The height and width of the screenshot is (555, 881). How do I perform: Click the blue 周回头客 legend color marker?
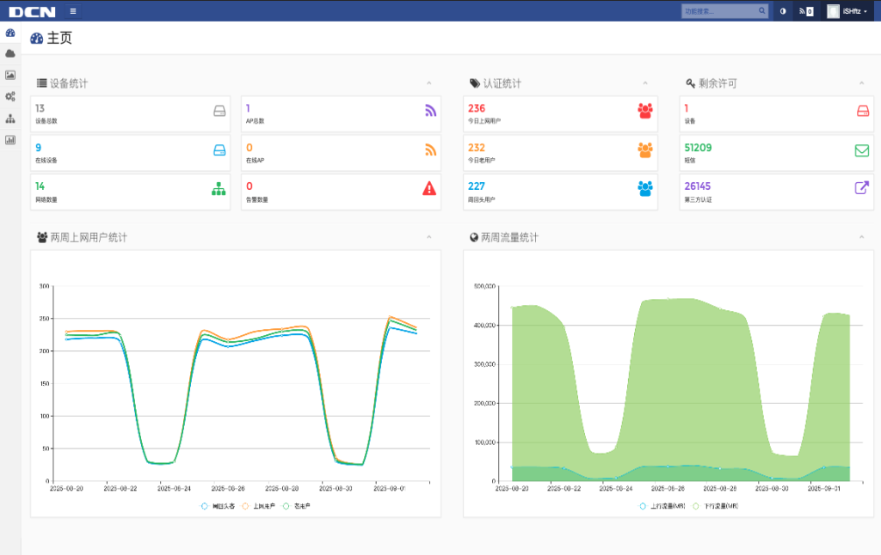click(x=205, y=506)
